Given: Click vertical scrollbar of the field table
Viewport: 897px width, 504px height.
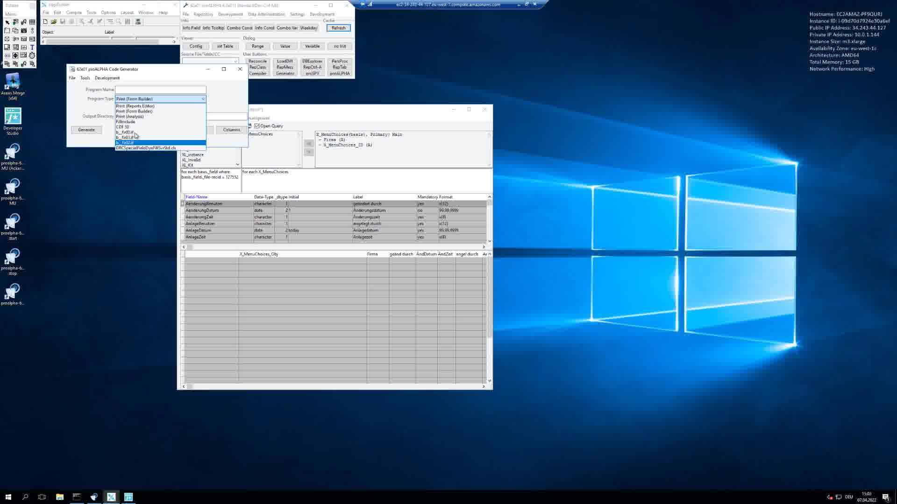Looking at the screenshot, I should coord(490,219).
